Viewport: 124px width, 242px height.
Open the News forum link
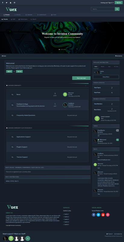18,94
